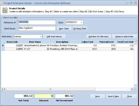Click the 4" x 3" item name cell
This screenshot has height=106, width=139.
(35, 49)
